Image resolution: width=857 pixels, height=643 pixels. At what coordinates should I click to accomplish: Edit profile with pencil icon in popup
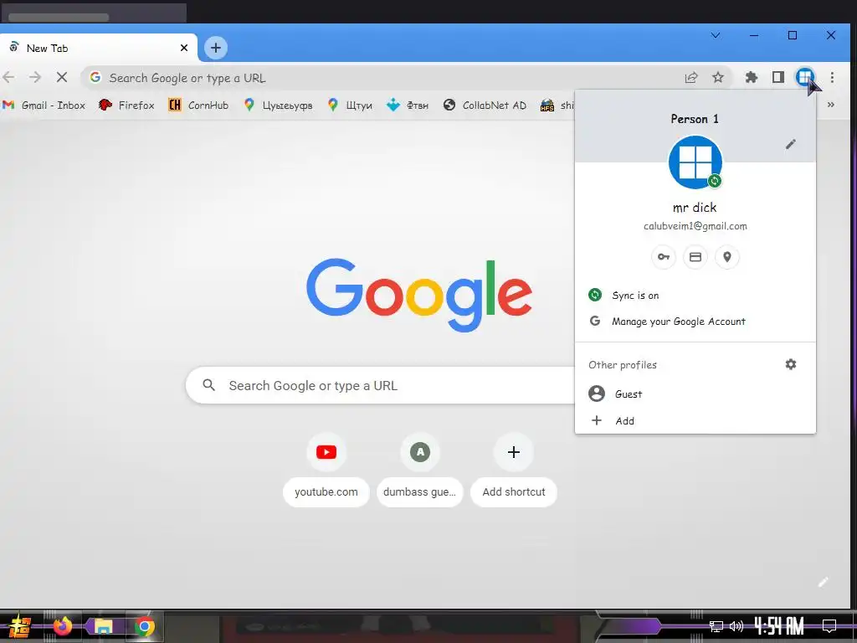790,144
